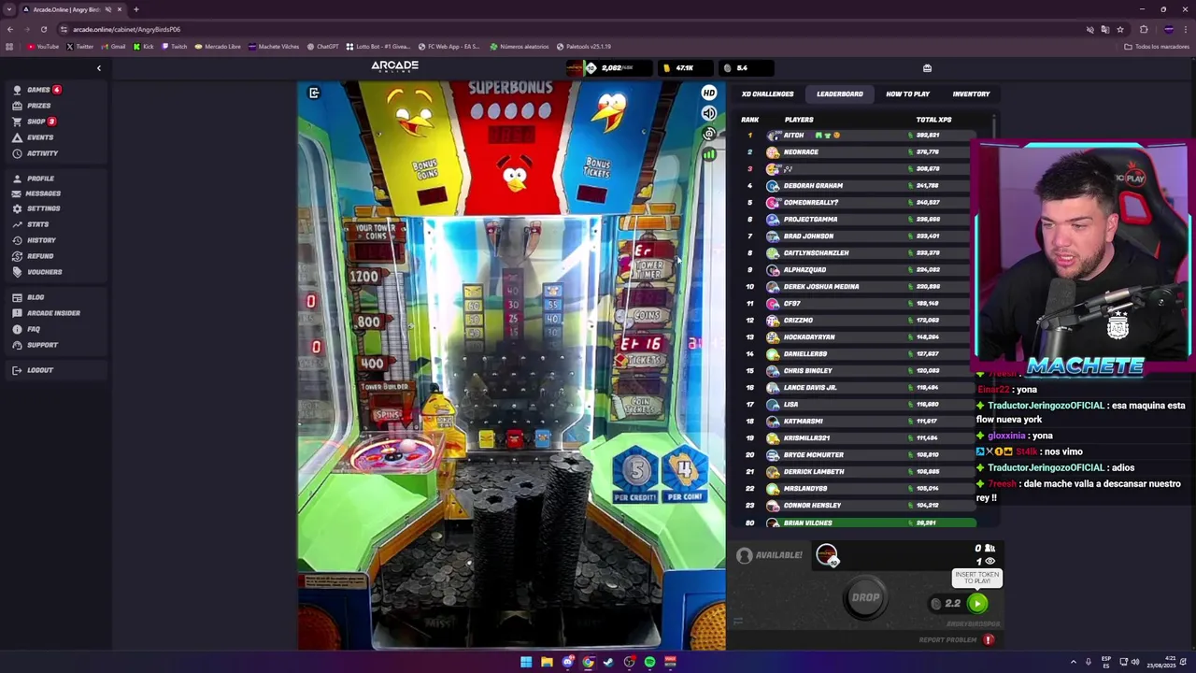Exit the game cabinet view icon
The height and width of the screenshot is (673, 1196).
pyautogui.click(x=314, y=93)
